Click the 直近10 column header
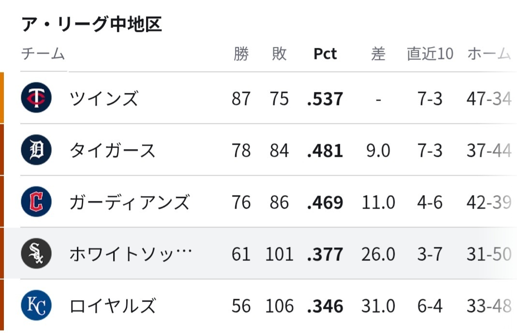Image resolution: width=517 pixels, height=333 pixels. (x=430, y=53)
